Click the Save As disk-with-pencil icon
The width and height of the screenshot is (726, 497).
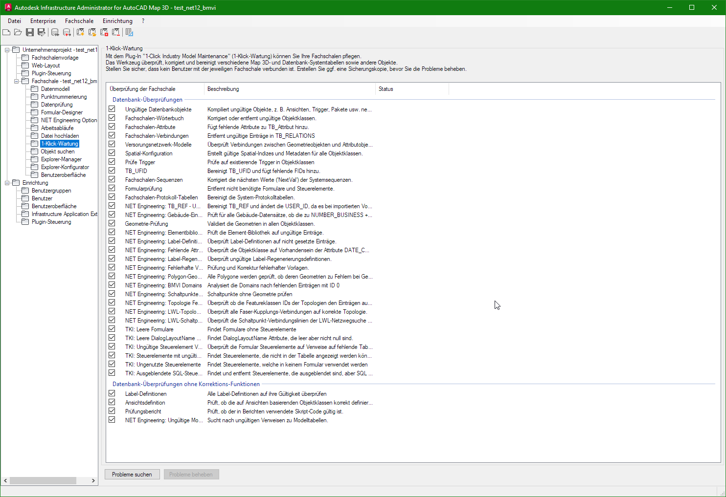[x=42, y=32]
